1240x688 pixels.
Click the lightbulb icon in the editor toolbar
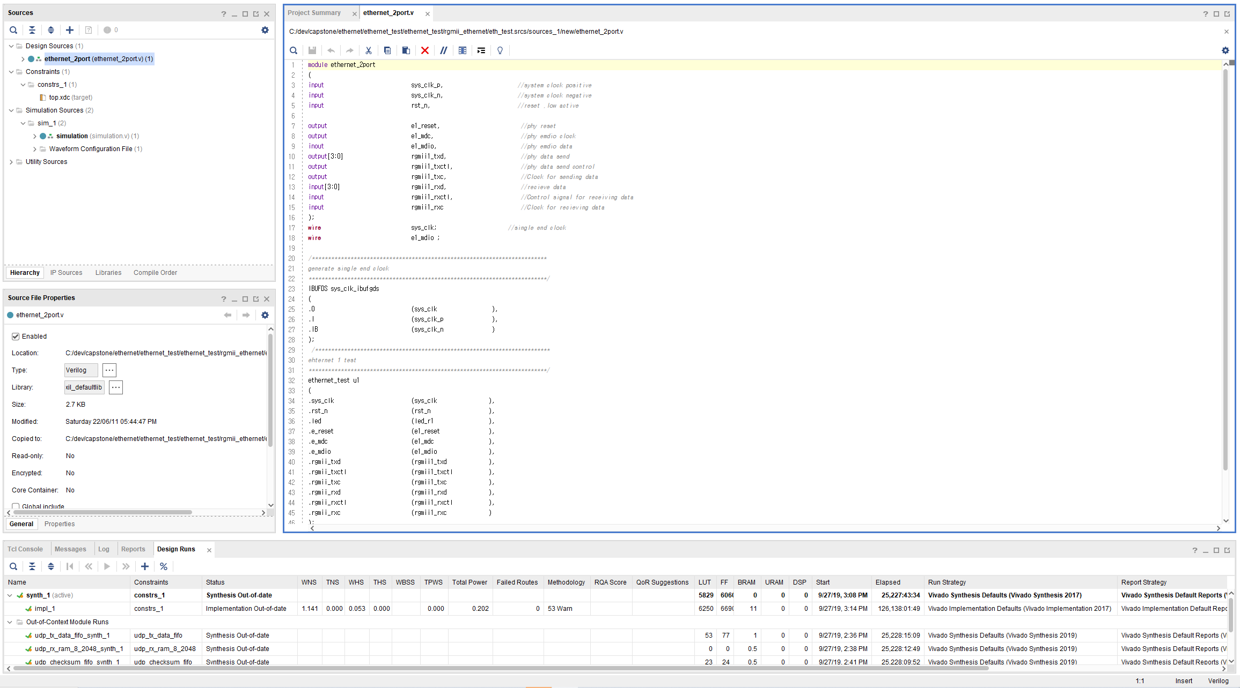coord(500,50)
